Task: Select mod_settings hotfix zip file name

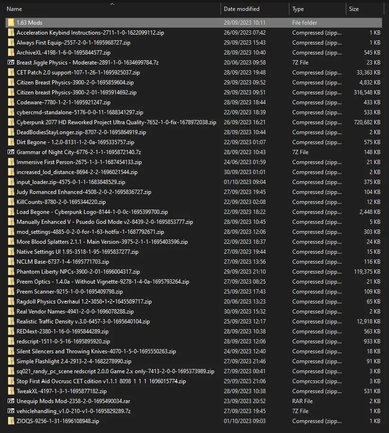Action: click(90, 232)
